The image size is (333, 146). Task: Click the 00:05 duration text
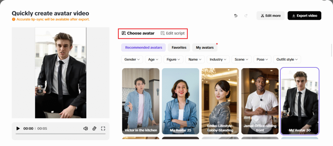(42, 128)
